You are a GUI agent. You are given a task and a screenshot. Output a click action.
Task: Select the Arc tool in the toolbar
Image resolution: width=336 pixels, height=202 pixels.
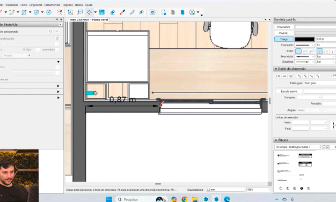(12, 12)
